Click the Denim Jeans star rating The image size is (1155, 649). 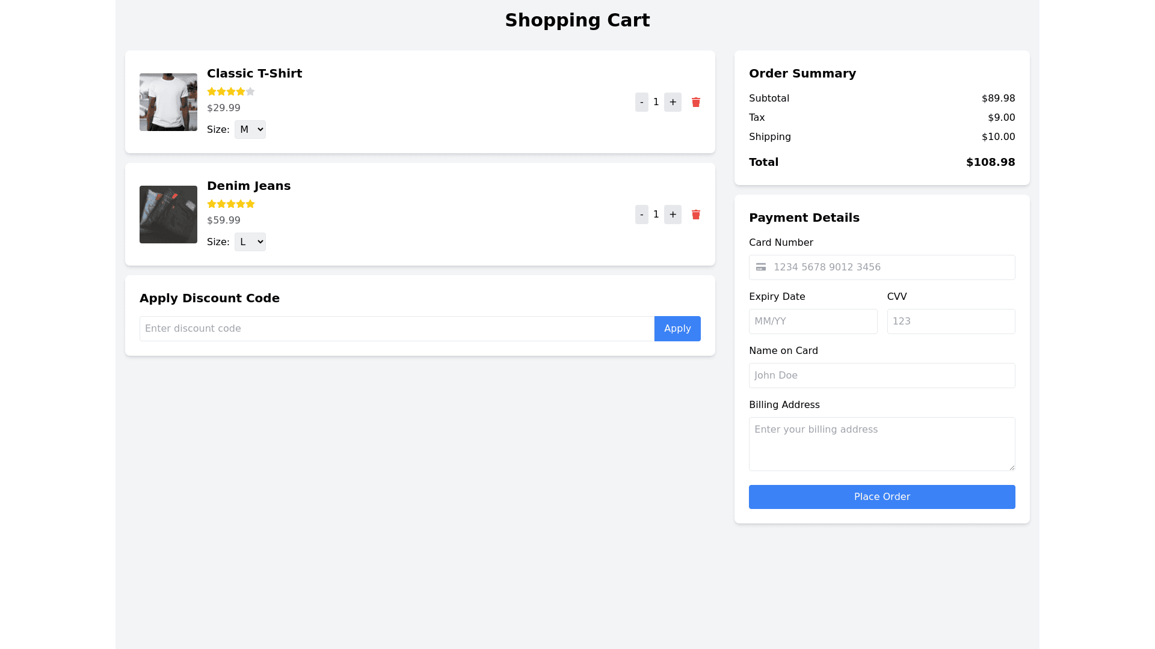tap(231, 204)
